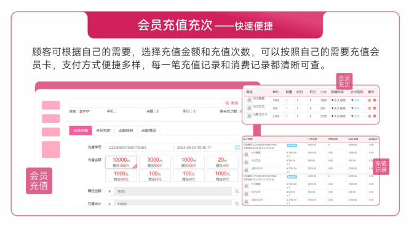Open the calendar icon beside recharge date
Screen dimensions: 409x227
[x=237, y=148]
